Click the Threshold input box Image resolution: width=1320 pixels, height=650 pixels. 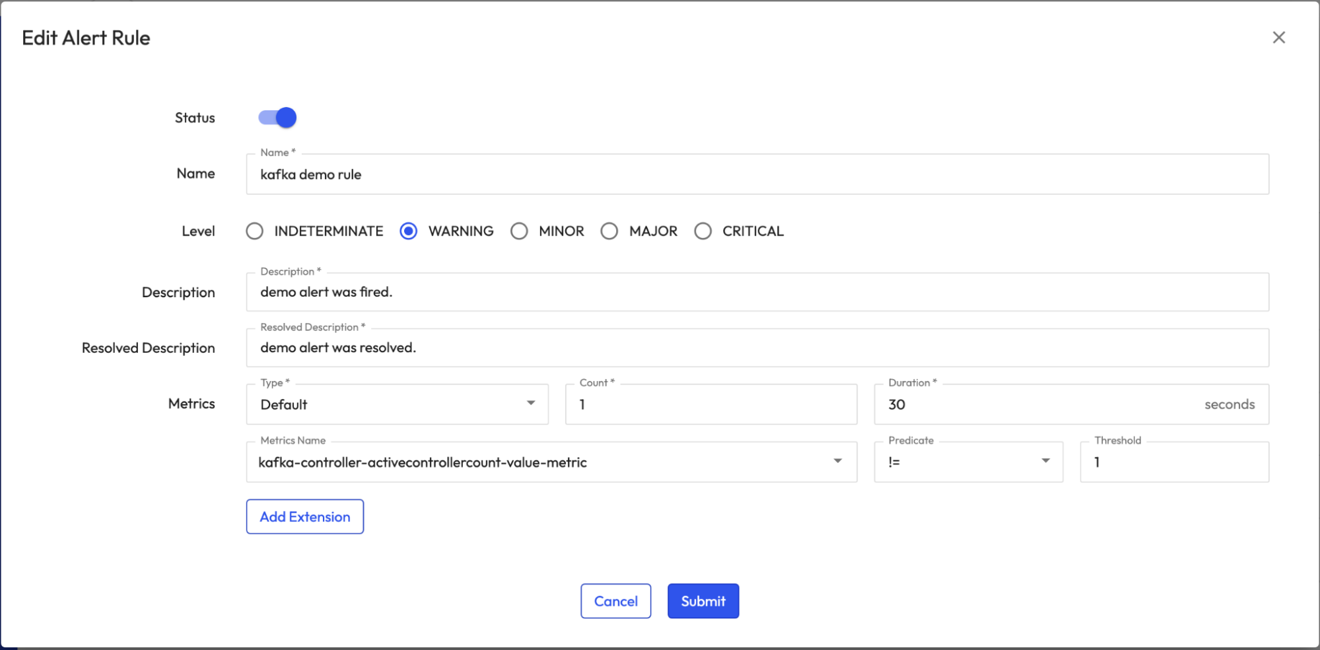click(x=1174, y=462)
